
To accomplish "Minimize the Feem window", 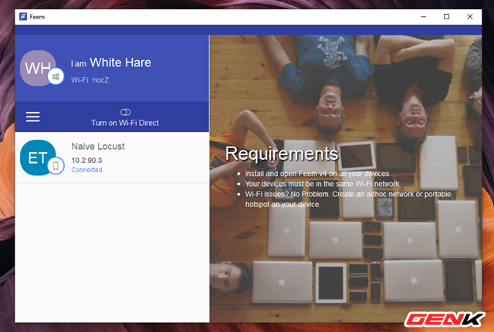I will [x=423, y=16].
